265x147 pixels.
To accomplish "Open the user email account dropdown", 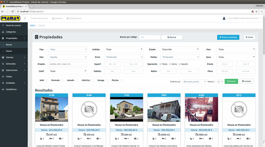I will pyautogui.click(x=244, y=18).
